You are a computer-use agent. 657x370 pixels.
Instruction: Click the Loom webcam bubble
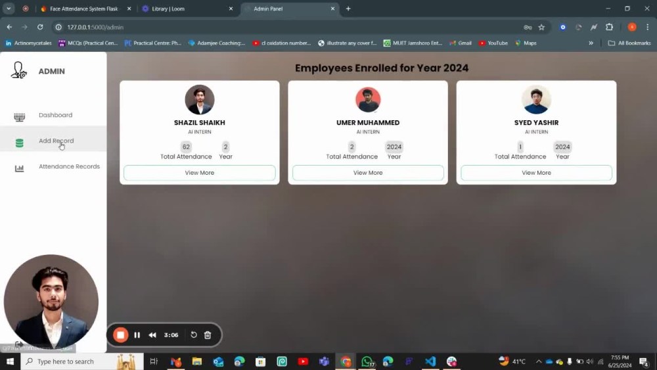point(51,302)
